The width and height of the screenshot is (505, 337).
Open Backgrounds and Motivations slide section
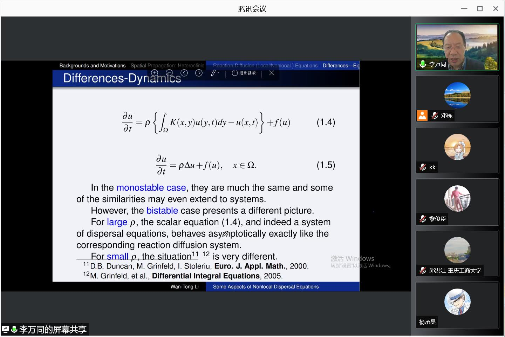92,66
